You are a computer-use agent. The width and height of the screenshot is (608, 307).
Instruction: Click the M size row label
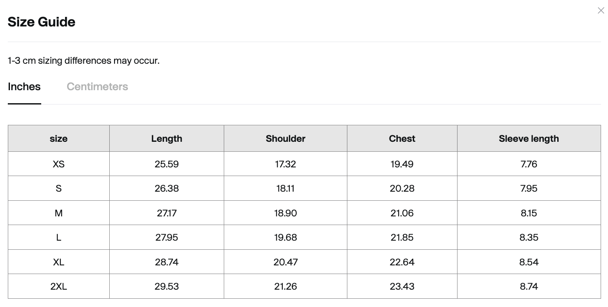(x=59, y=213)
